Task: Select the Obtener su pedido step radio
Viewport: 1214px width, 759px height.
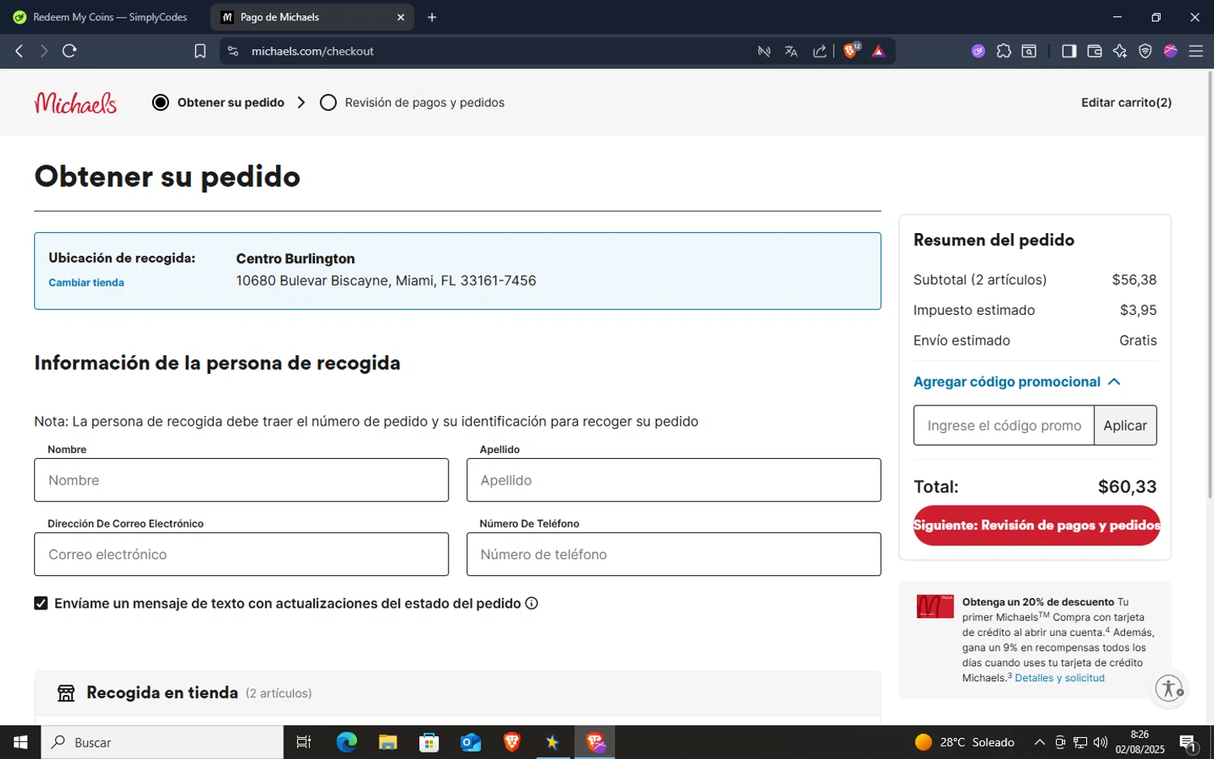Action: [x=160, y=103]
